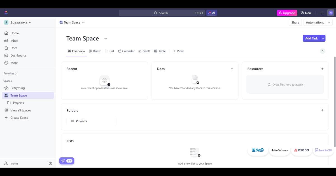
Task: Add a new View
Action: [x=178, y=51]
